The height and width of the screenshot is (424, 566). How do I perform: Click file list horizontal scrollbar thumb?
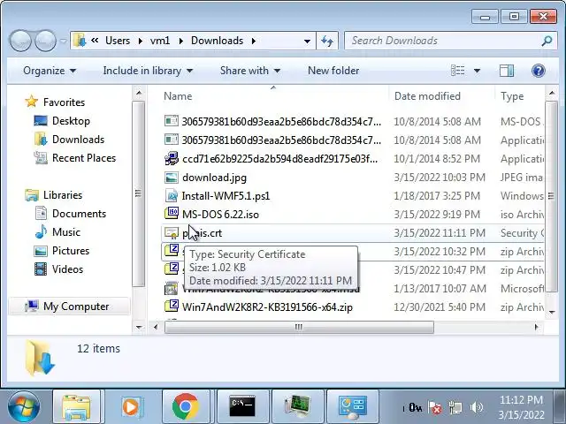tap(299, 327)
